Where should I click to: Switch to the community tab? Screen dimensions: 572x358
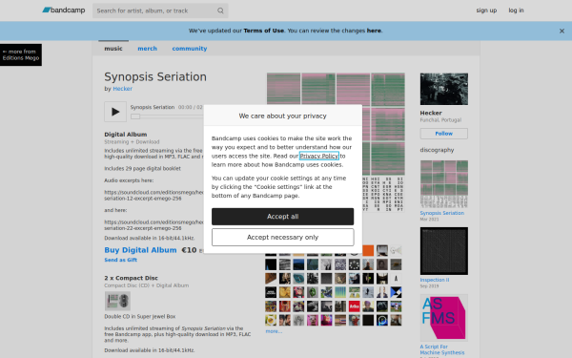pyautogui.click(x=190, y=49)
